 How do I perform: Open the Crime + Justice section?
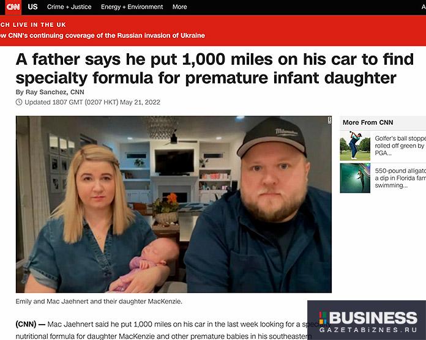(69, 7)
